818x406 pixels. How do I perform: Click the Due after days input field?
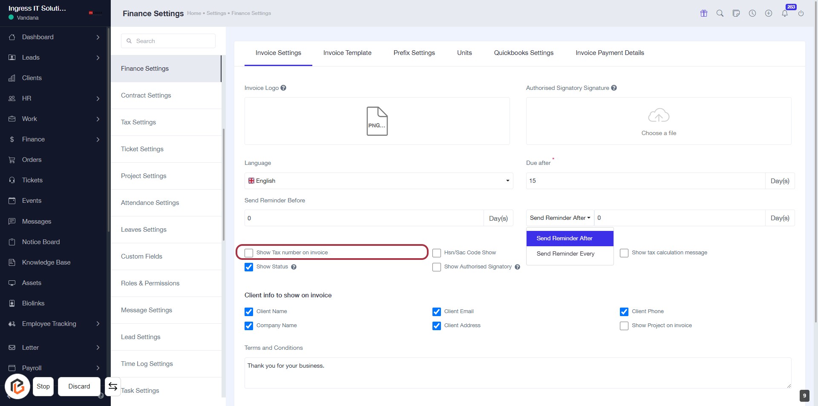pyautogui.click(x=645, y=181)
